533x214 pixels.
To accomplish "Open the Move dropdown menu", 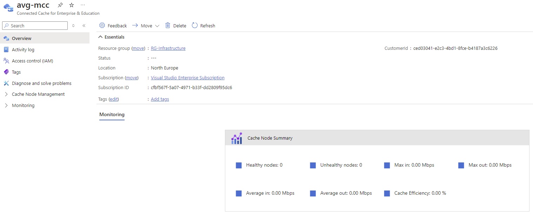I will (157, 26).
